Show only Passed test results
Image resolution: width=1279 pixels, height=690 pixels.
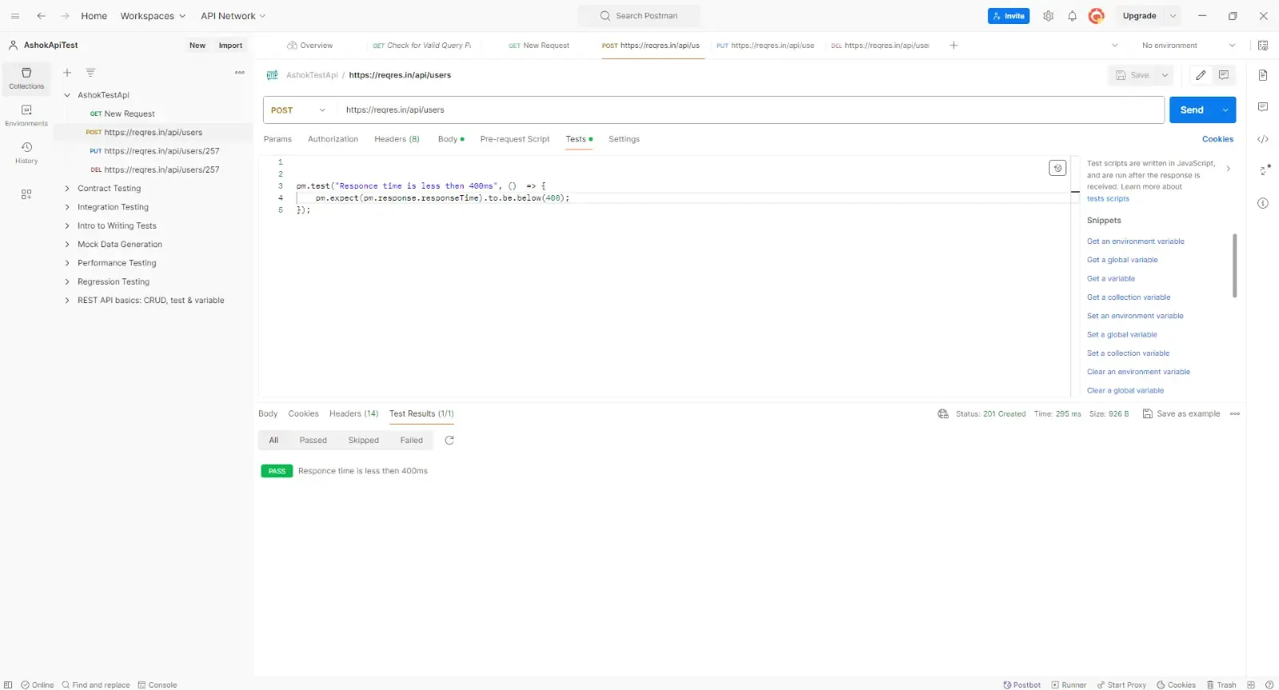(313, 441)
